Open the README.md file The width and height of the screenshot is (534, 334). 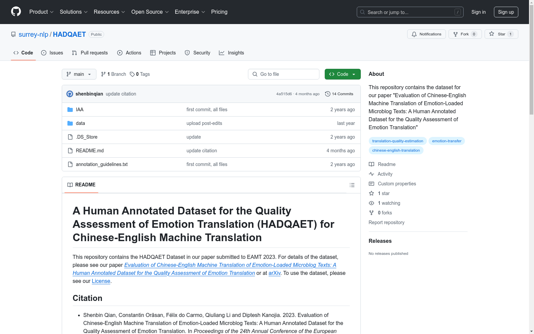(90, 151)
